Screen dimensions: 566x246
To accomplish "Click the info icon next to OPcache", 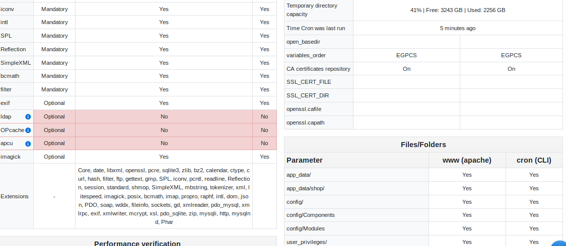I will [x=28, y=130].
